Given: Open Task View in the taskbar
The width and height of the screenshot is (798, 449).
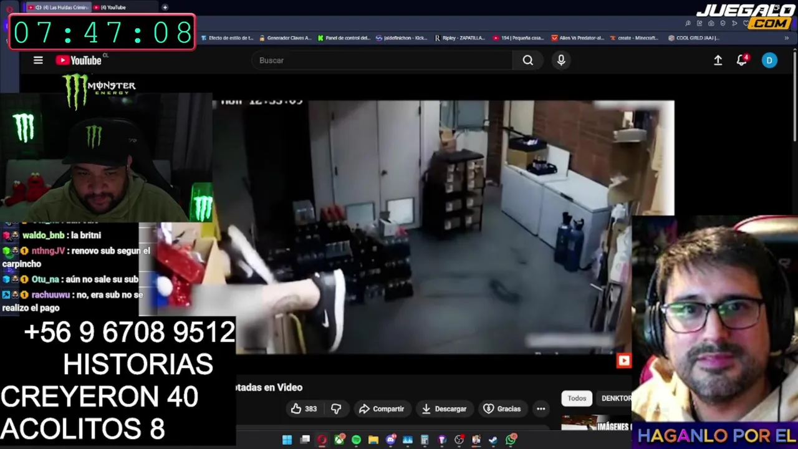Looking at the screenshot, I should 305,440.
